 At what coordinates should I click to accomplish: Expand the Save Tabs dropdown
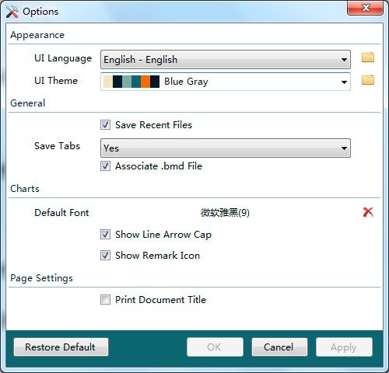[x=226, y=148]
